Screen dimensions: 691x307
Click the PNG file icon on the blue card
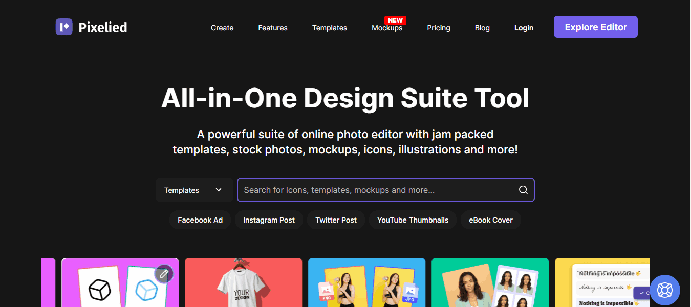[326, 290]
